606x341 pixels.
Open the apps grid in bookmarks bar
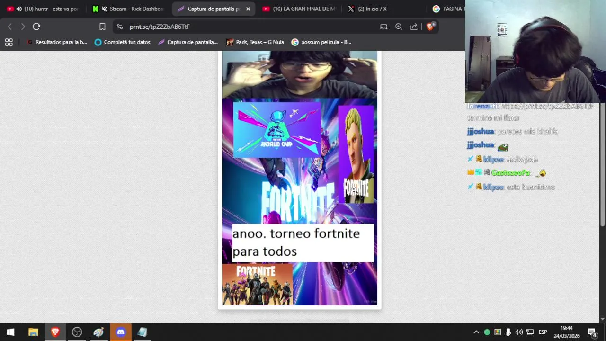click(9, 42)
